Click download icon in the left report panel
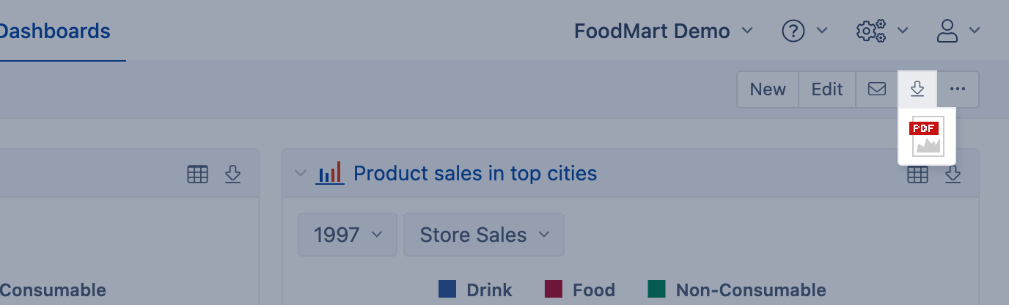The height and width of the screenshot is (305, 1009). tap(232, 174)
